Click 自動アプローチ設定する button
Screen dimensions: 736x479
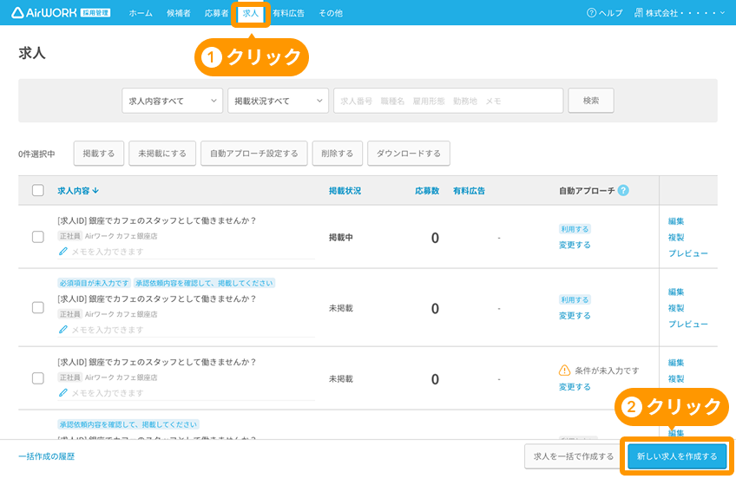pyautogui.click(x=254, y=154)
